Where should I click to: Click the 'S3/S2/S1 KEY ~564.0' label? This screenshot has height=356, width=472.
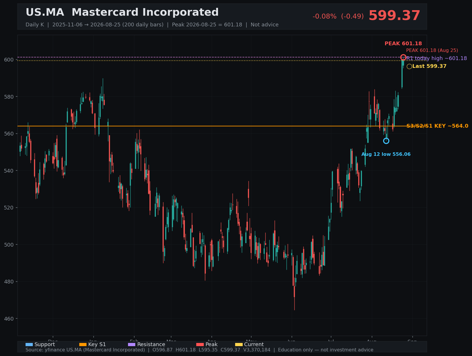click(x=437, y=126)
